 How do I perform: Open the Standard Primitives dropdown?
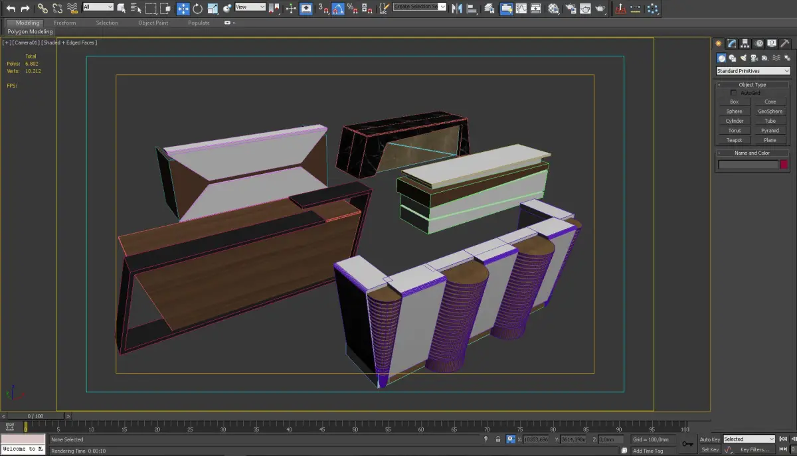coord(753,71)
